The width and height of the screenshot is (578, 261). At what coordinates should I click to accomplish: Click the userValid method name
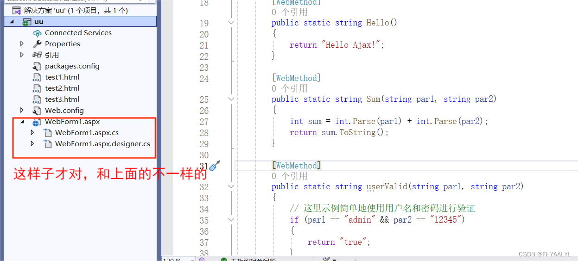click(x=387, y=186)
